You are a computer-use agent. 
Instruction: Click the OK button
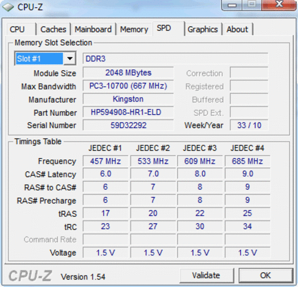point(265,276)
